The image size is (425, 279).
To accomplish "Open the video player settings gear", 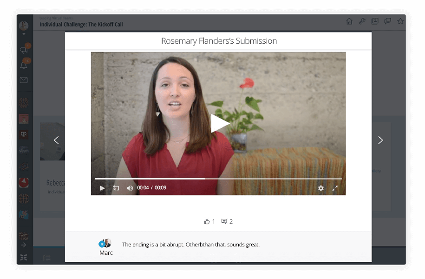I will [x=321, y=188].
